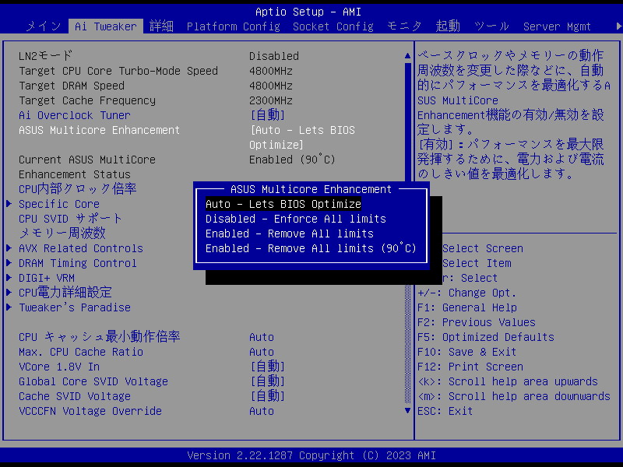Image resolution: width=623 pixels, height=467 pixels.
Task: Click the F10: Save & Exit hint
Action: coord(466,352)
